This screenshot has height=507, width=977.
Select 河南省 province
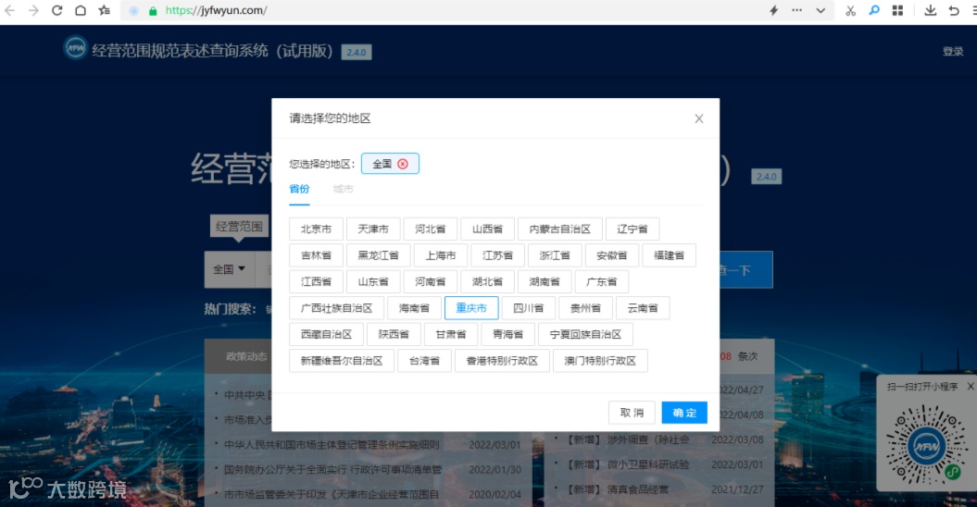[x=430, y=281]
